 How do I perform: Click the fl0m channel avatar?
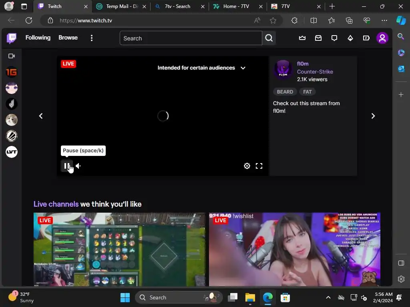point(283,70)
